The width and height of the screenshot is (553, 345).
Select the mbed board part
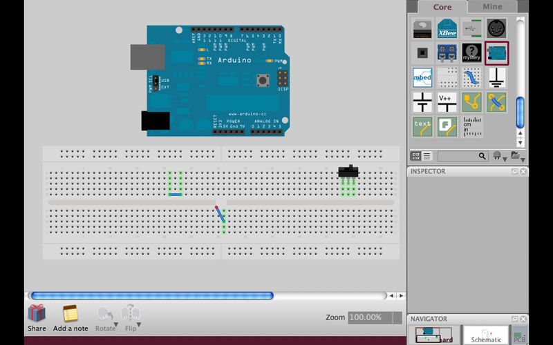tap(422, 78)
